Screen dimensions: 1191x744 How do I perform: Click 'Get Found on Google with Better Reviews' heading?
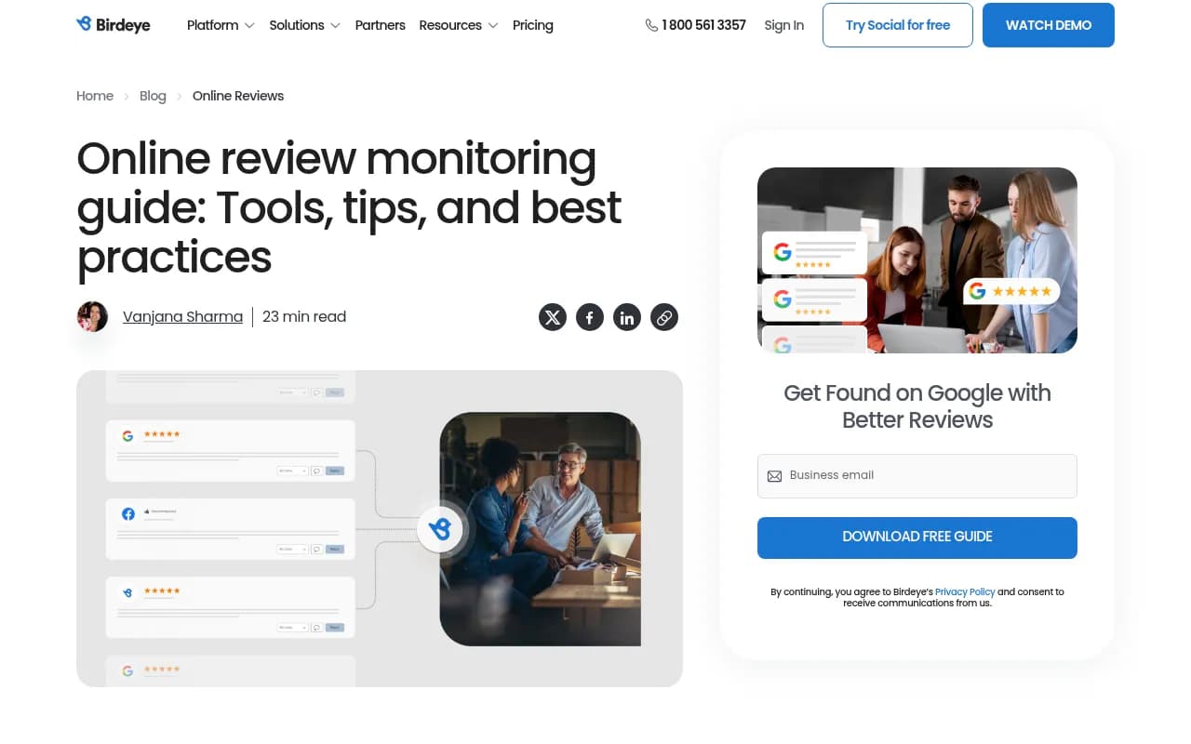[x=917, y=406]
